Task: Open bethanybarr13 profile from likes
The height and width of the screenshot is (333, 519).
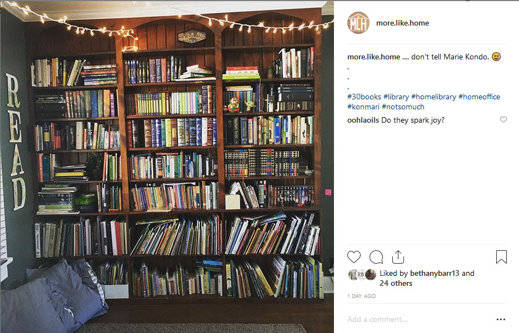Action: pos(435,273)
